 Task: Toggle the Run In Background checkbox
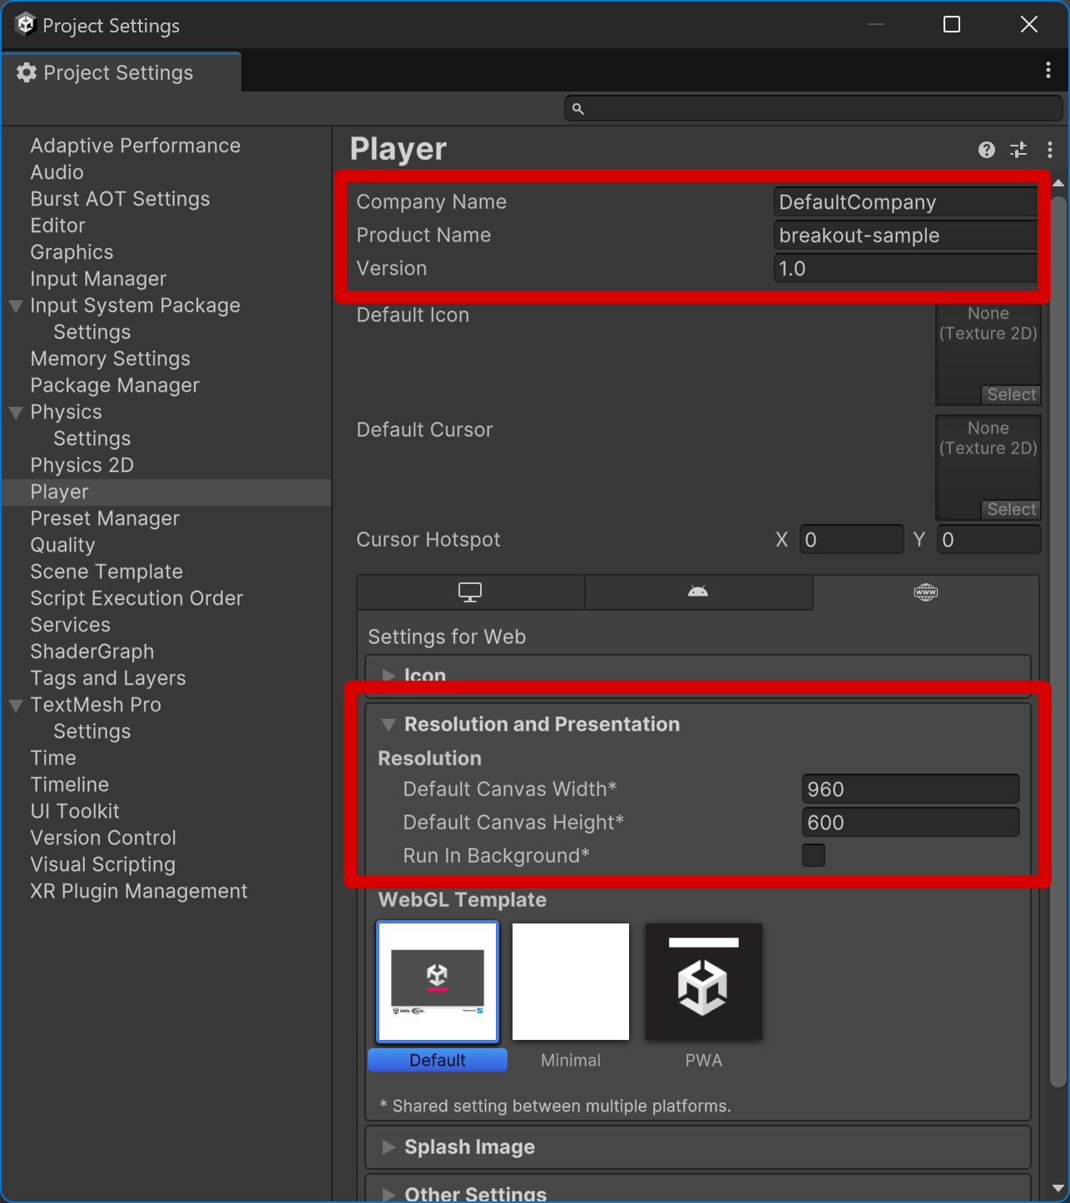(x=814, y=855)
